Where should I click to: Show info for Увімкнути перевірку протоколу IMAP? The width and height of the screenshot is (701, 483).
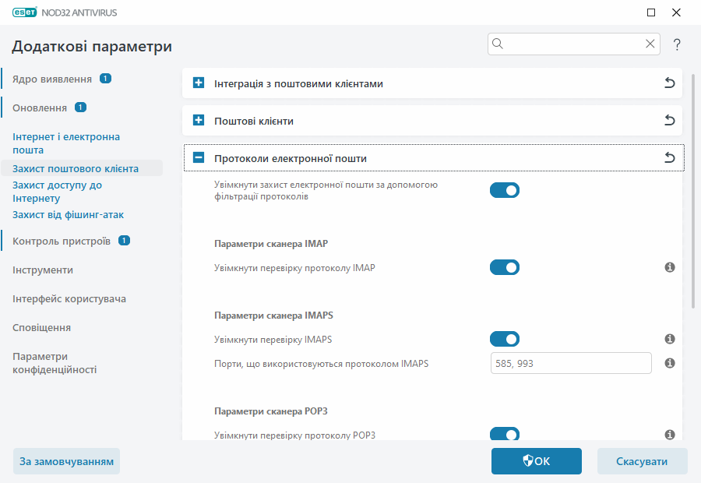pyautogui.click(x=669, y=267)
